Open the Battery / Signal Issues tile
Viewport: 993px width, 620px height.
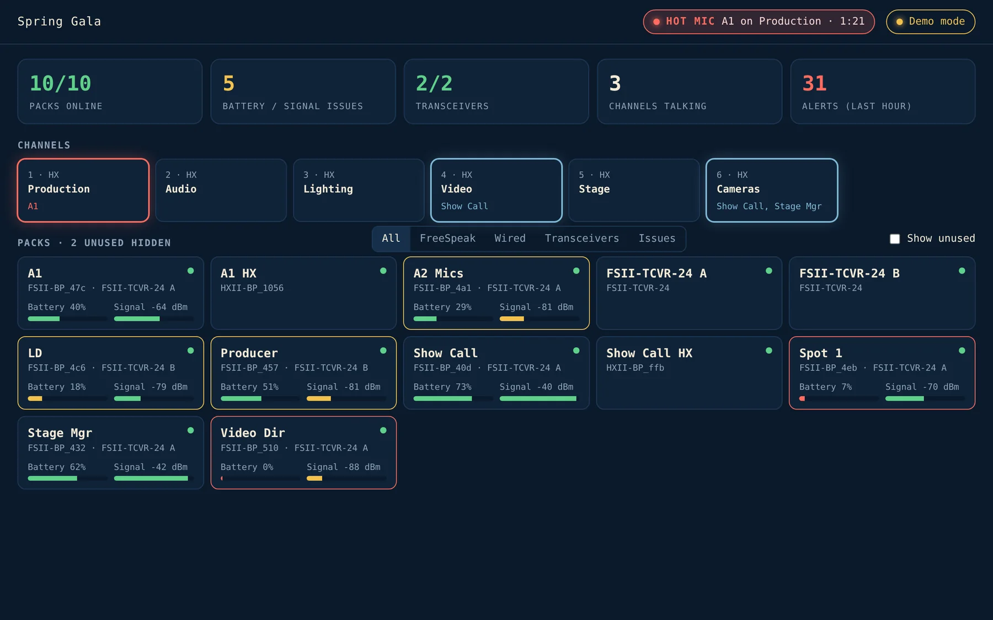click(303, 91)
